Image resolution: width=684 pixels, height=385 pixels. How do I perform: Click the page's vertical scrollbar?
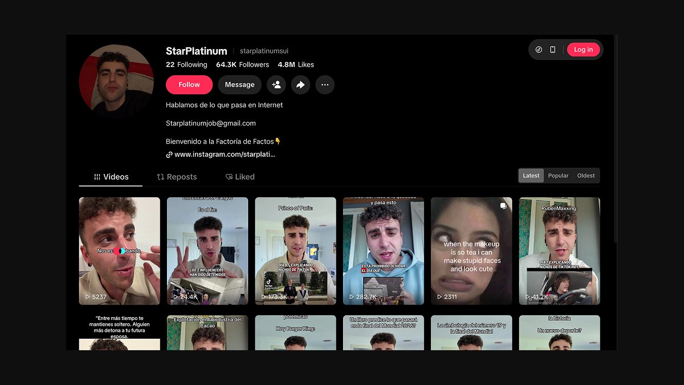click(614, 139)
